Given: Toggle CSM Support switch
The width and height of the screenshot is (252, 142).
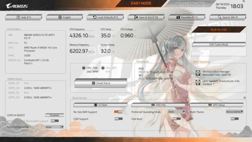Looking at the screenshot, I should pos(119,119).
